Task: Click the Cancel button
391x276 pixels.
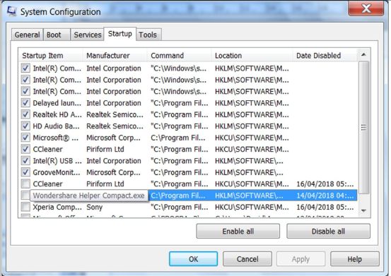Action: (247, 259)
